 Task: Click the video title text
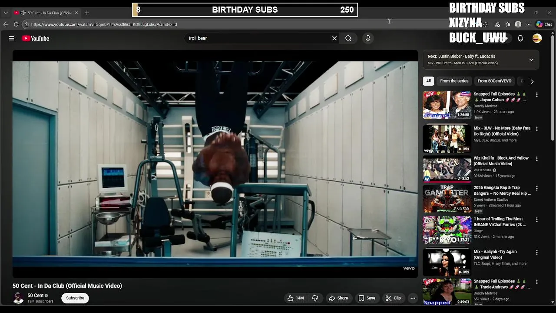(67, 286)
